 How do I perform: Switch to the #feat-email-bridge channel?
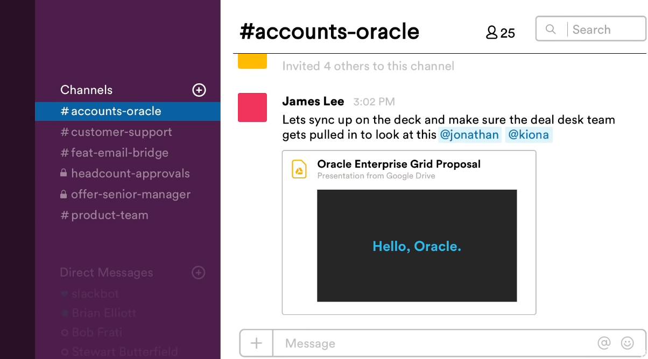point(119,153)
